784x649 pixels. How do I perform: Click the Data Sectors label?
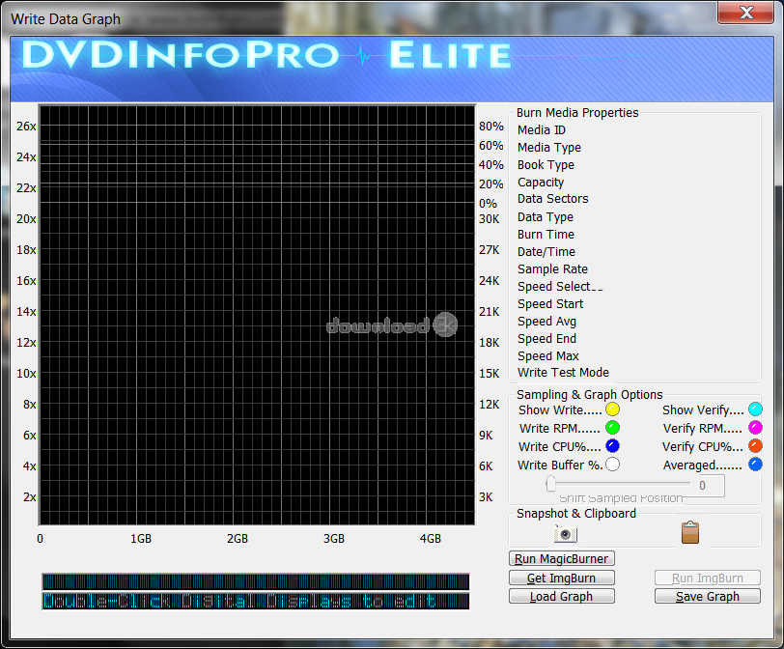(x=552, y=199)
